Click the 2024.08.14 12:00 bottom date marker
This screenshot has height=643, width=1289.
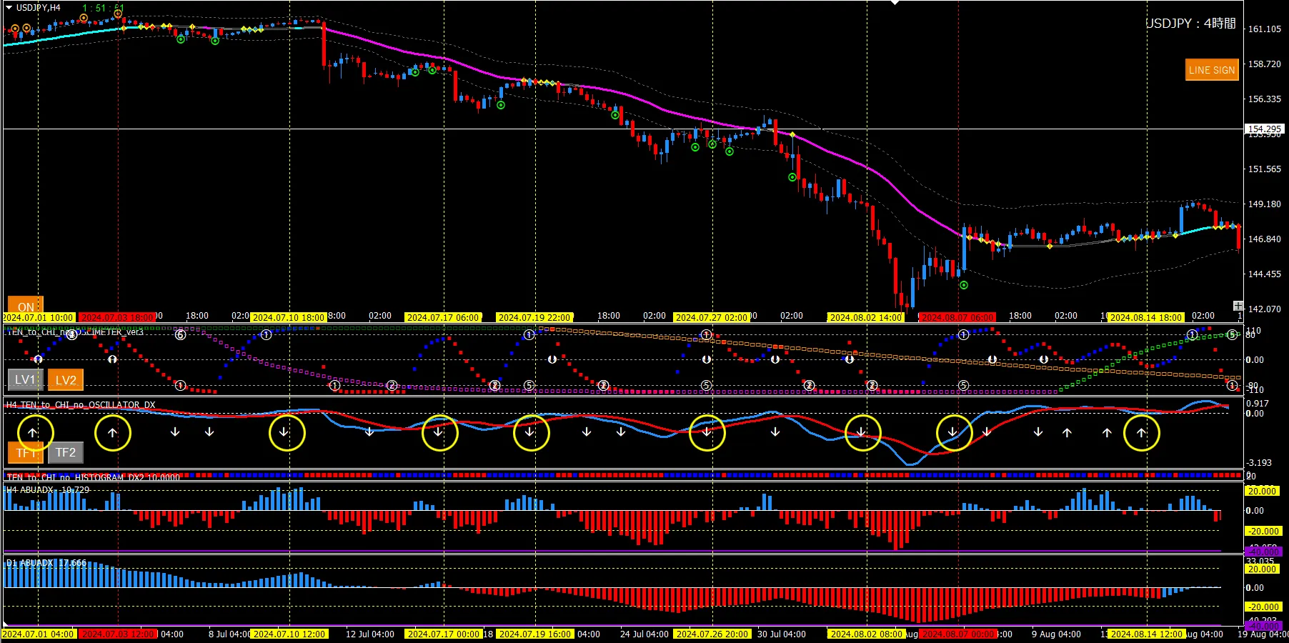(x=1147, y=634)
